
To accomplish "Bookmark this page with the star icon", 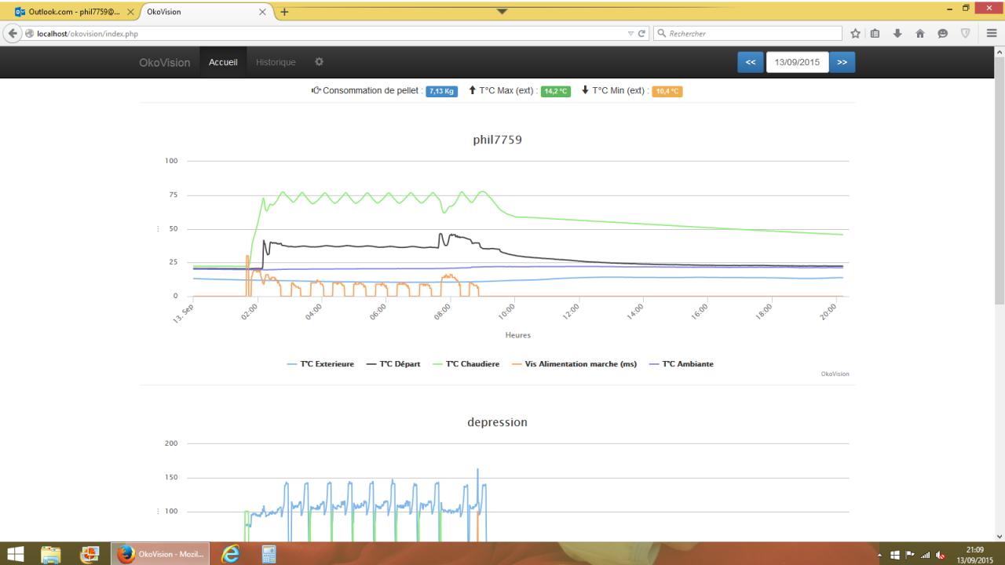I will pyautogui.click(x=855, y=34).
